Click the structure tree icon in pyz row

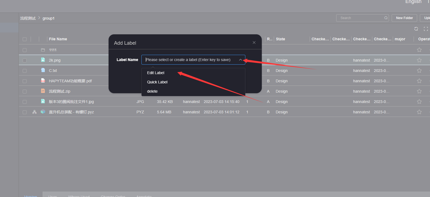[x=34, y=112]
